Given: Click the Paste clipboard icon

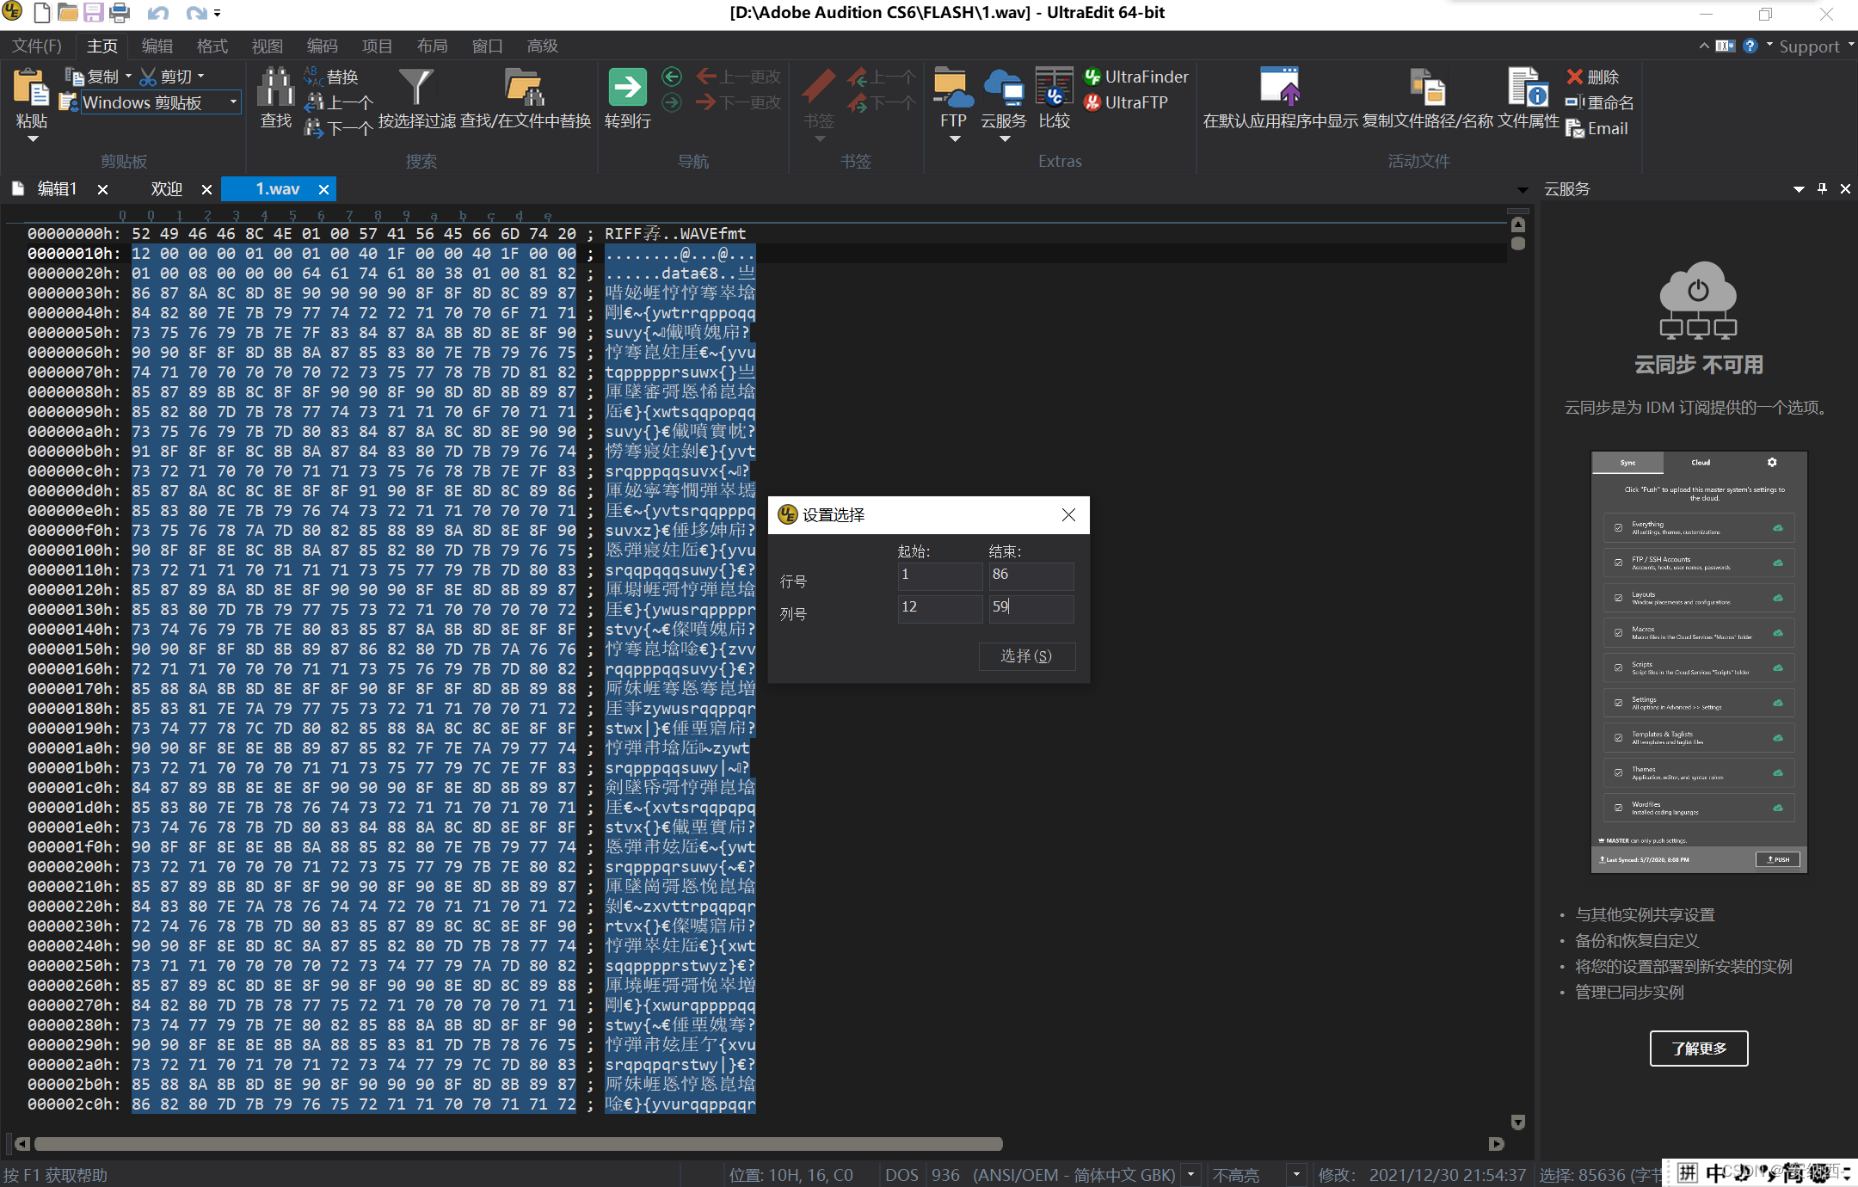Looking at the screenshot, I should pos(31,89).
